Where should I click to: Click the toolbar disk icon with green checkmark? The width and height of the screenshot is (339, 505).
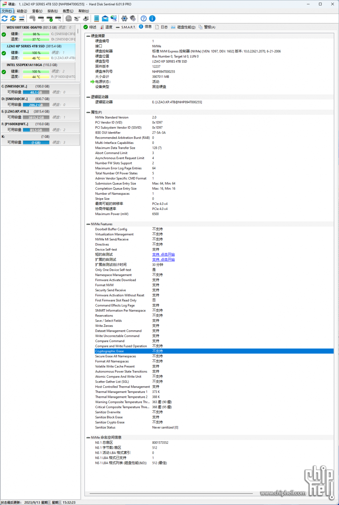pos(50,18)
